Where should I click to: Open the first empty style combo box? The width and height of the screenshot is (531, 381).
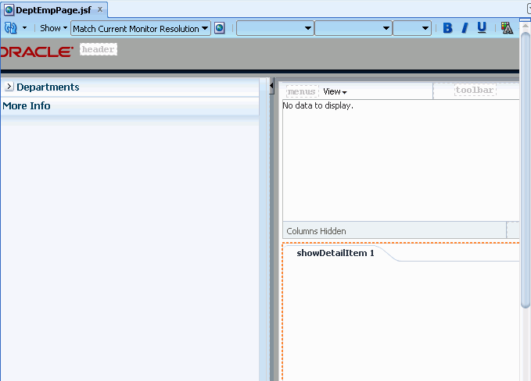[275, 28]
